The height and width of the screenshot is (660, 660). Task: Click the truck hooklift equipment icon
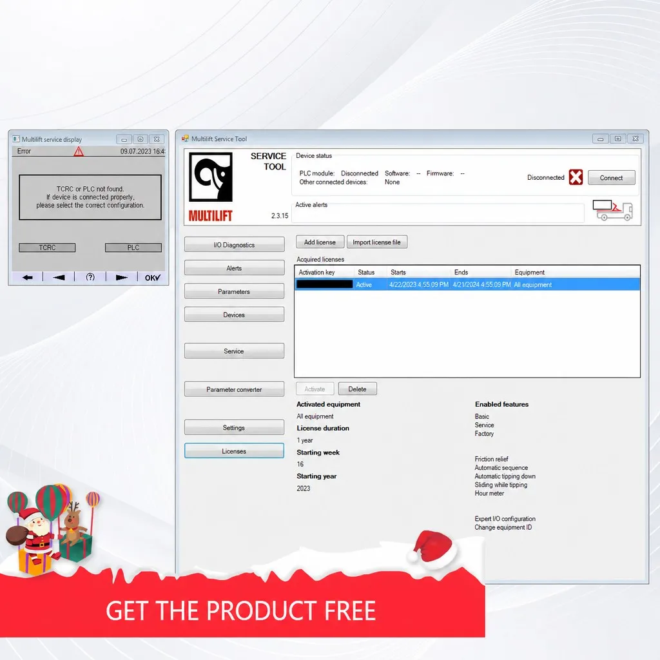pos(612,210)
